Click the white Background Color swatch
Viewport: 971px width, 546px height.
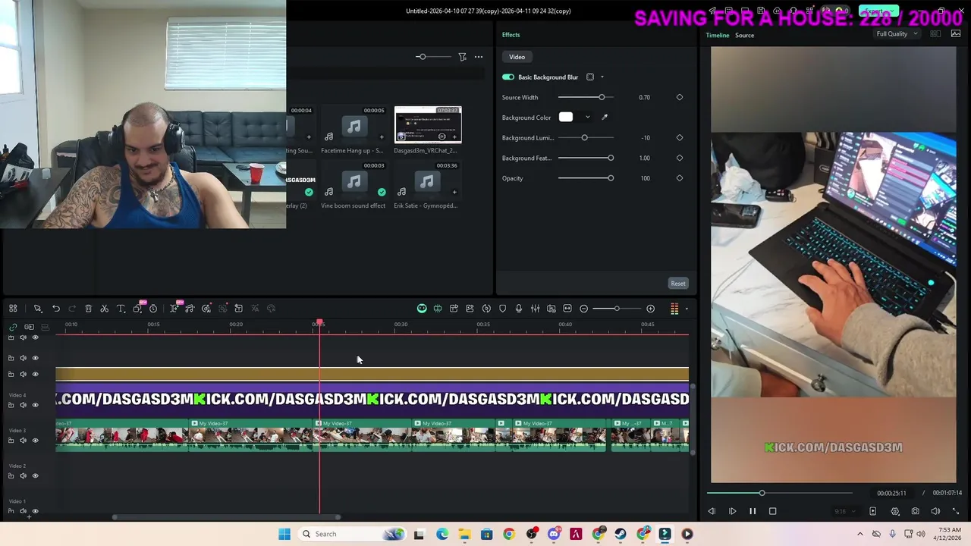click(x=566, y=118)
